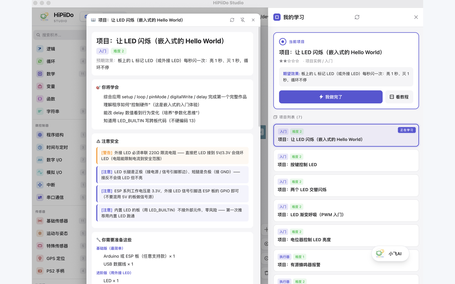
Task: Click the 执行器 tag on 有源蜂鸣器报警
Action: point(284,257)
